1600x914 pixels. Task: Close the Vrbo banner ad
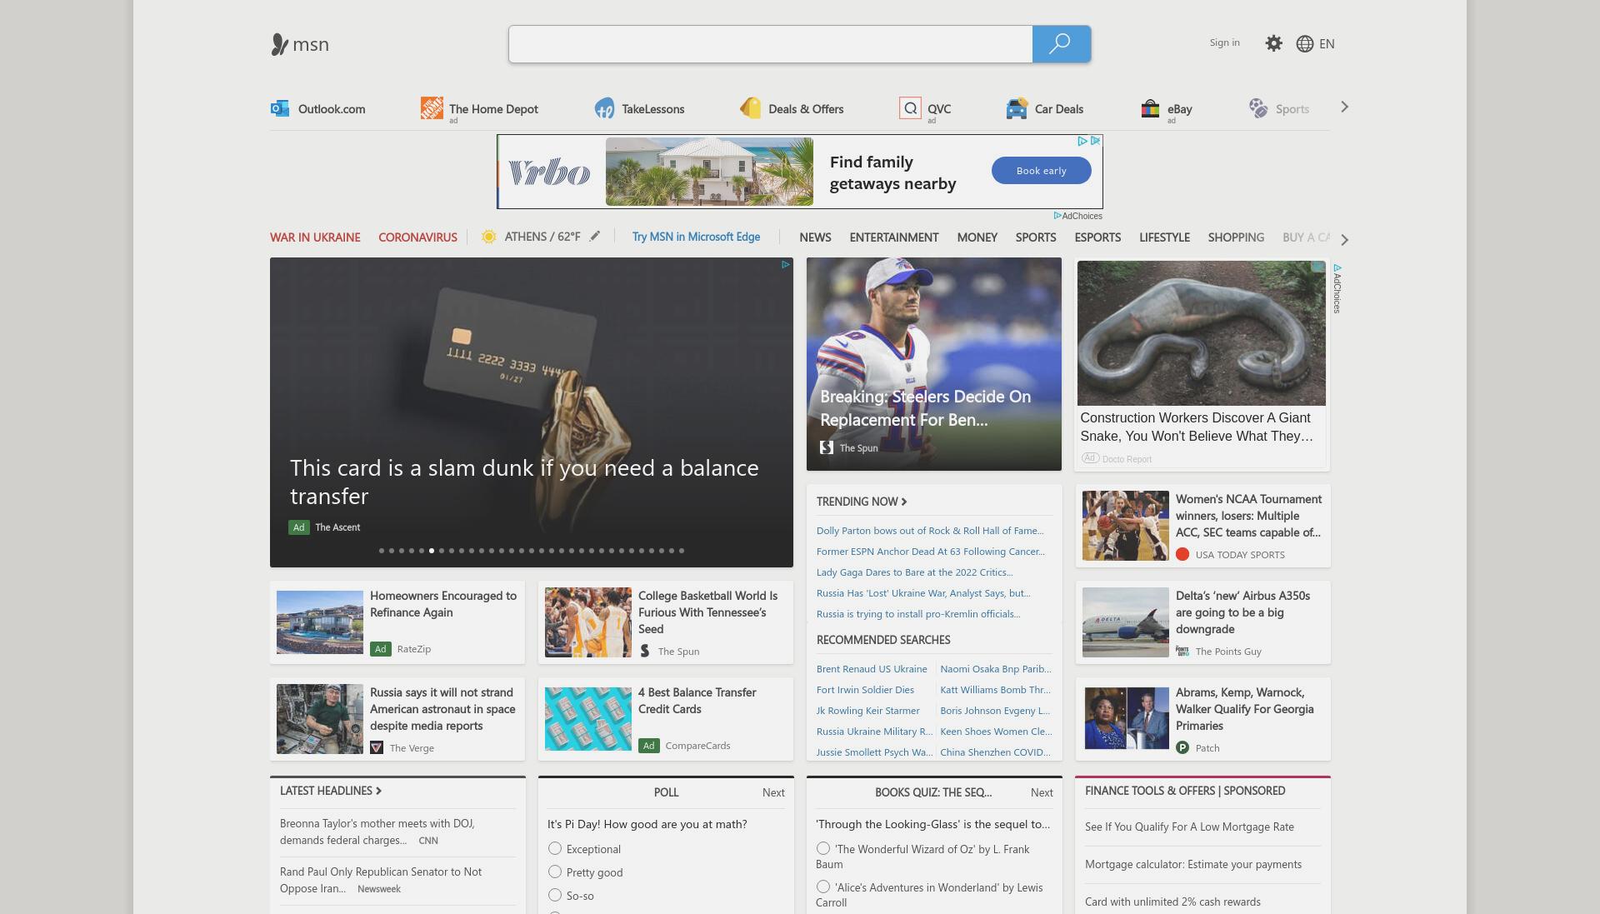click(1096, 141)
